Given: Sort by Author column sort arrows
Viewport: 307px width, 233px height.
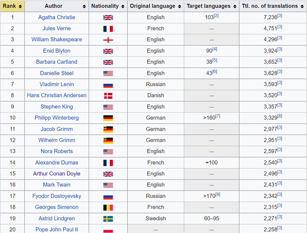Looking at the screenshot, I should coord(84,6).
